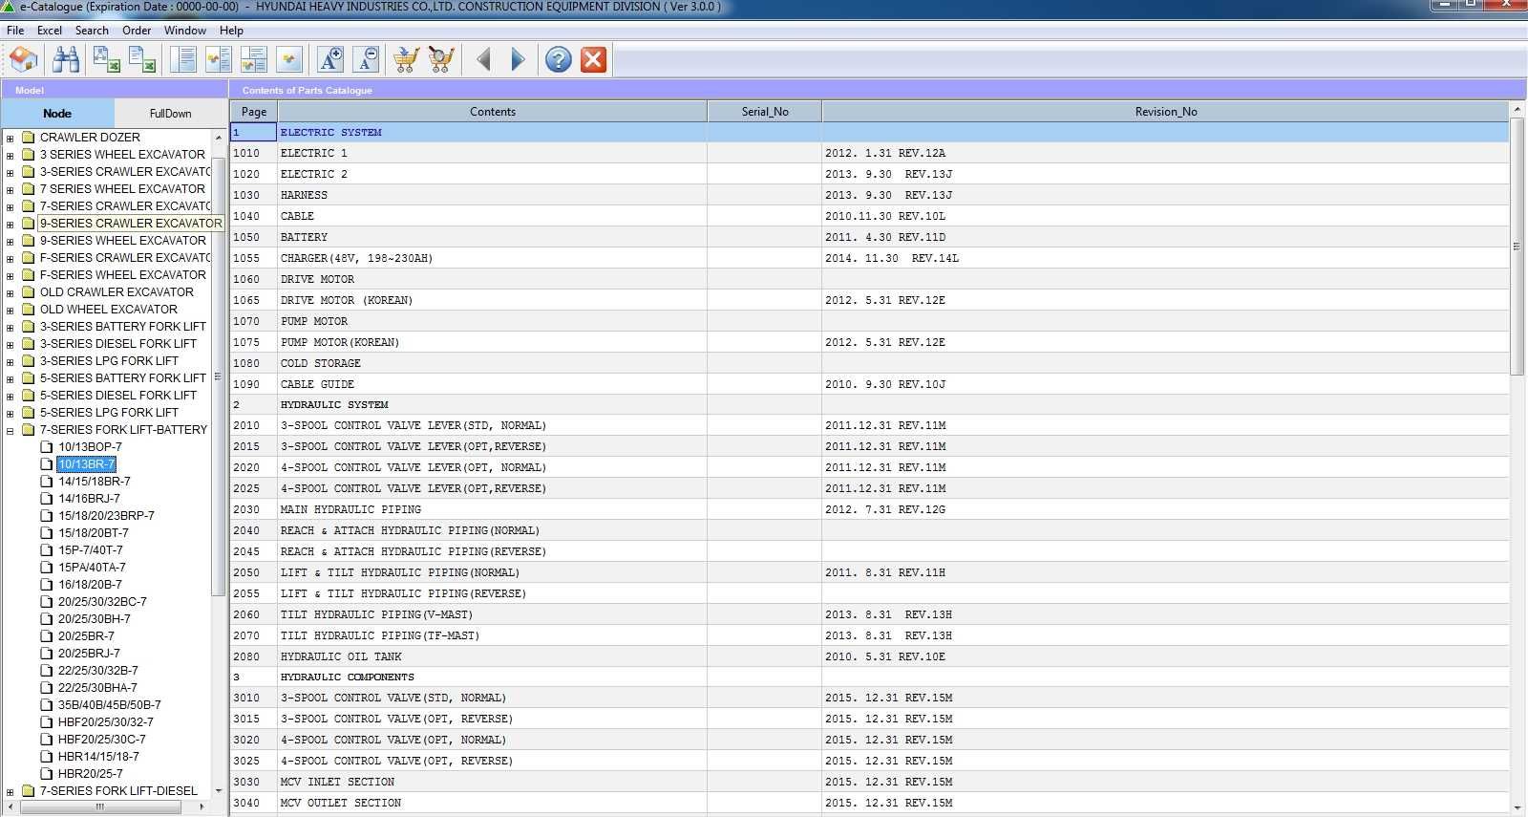Expand the 3 SERIES WHEEL EXCAVATOR node

(x=11, y=155)
